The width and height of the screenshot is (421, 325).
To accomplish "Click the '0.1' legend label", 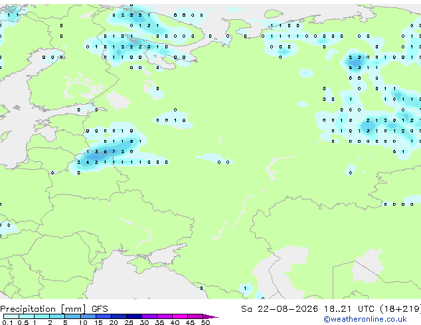I will (x=7, y=322).
